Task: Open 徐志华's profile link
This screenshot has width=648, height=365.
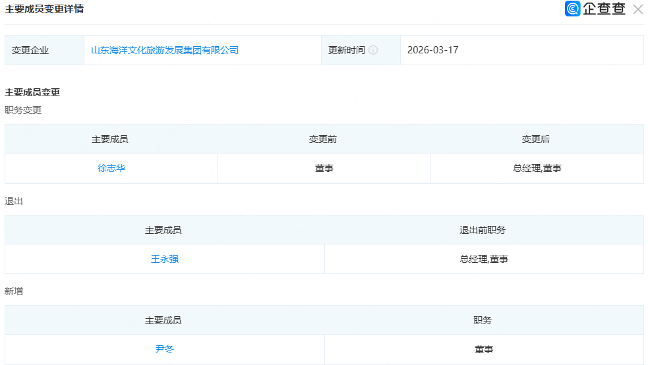Action: (111, 168)
